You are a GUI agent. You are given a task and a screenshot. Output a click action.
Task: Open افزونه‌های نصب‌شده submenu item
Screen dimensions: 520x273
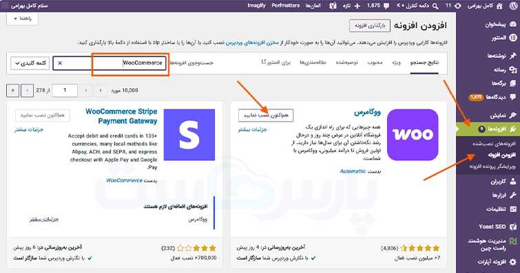coord(494,144)
